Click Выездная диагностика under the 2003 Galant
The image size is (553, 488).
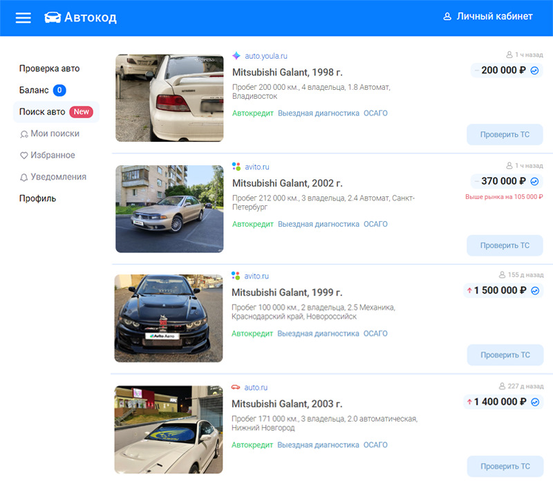point(318,445)
